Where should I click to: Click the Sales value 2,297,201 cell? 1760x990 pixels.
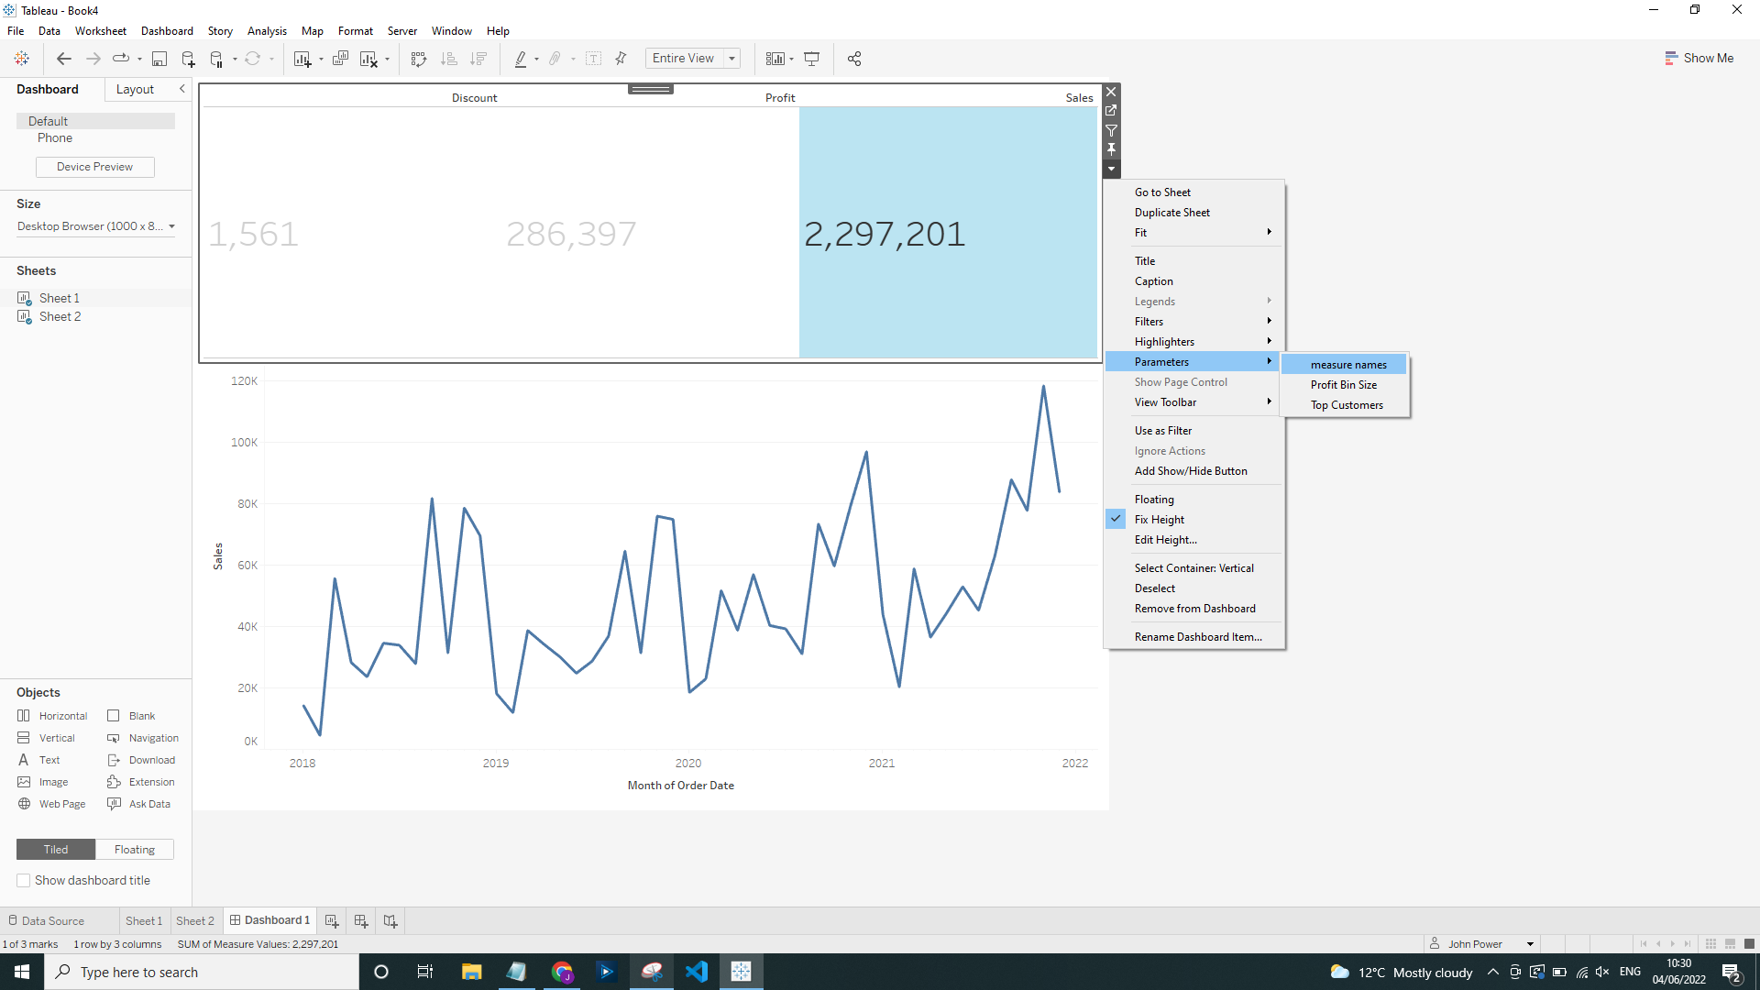click(948, 233)
